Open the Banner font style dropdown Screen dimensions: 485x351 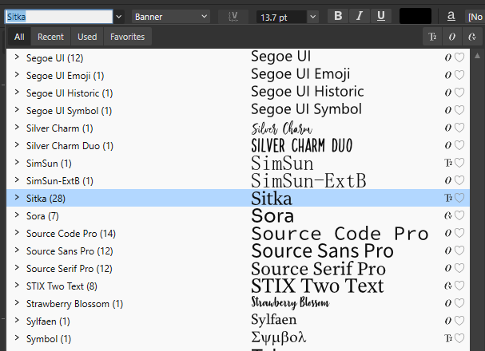click(x=171, y=17)
